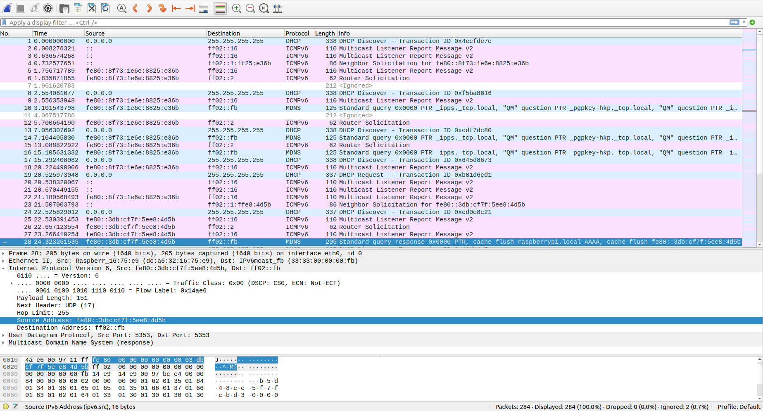Open Go to specified packet
Screen dimensions: 763x411
[x=162, y=8]
